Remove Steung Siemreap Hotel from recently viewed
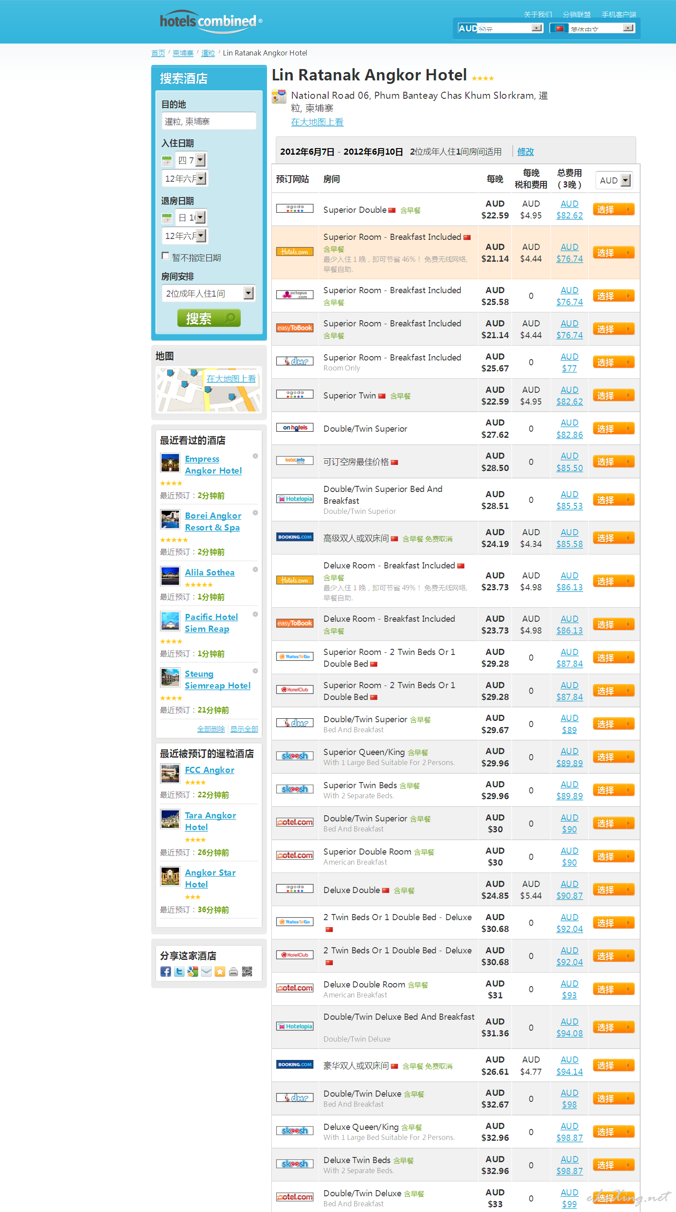Viewport: 676px width, 1212px height. click(x=255, y=671)
